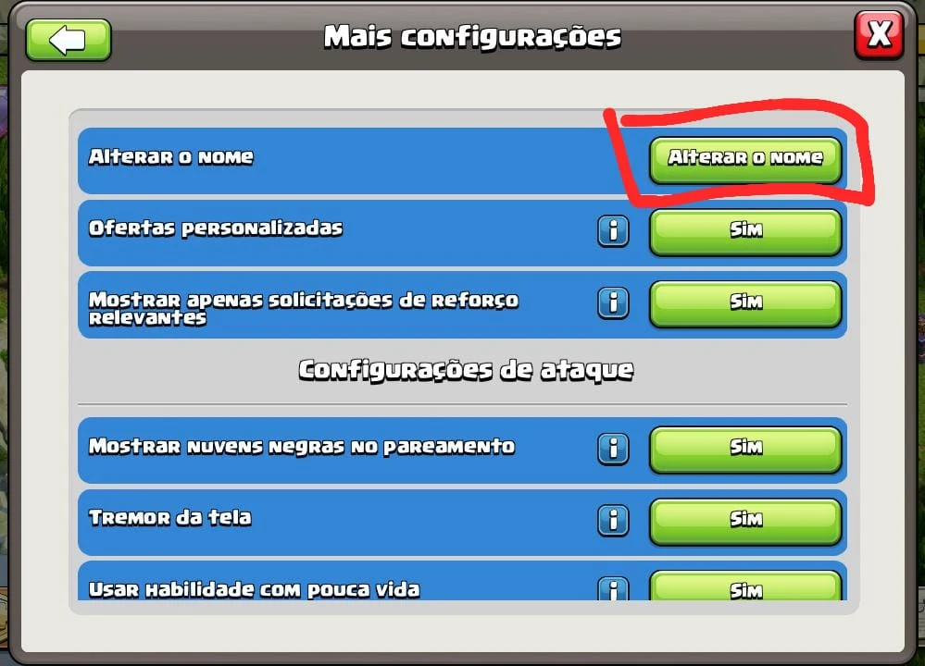
Task: Open info for Ofertas personalizadas
Action: coord(613,230)
